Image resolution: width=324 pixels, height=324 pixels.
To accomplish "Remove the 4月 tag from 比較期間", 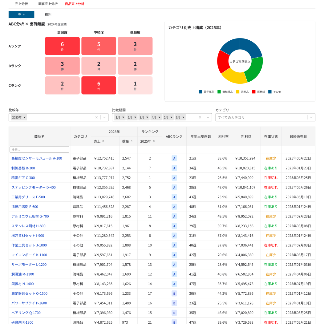I will (159, 117).
